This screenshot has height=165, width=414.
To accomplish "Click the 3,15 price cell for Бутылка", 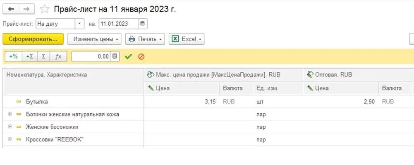I will [x=182, y=102].
